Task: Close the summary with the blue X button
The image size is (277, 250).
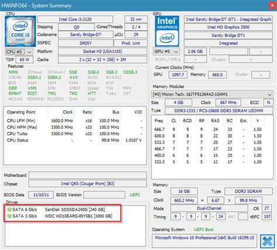Action: point(268,241)
